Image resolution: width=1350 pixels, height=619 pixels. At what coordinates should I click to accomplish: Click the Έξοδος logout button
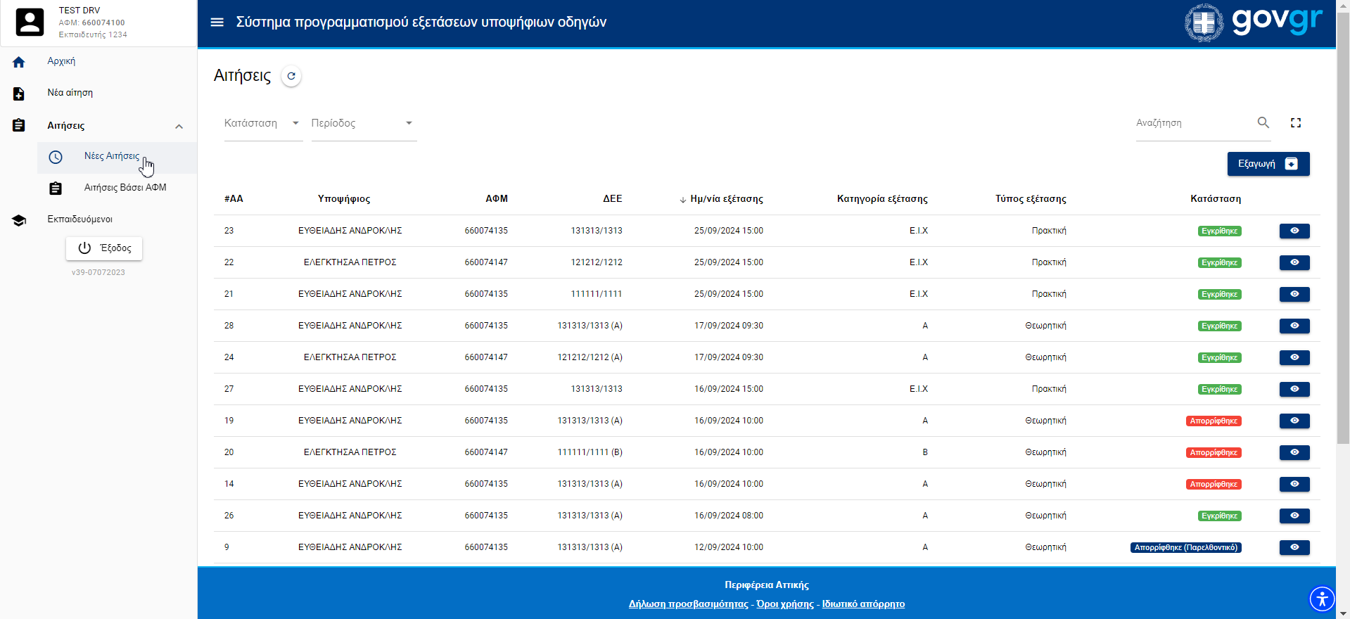point(104,248)
